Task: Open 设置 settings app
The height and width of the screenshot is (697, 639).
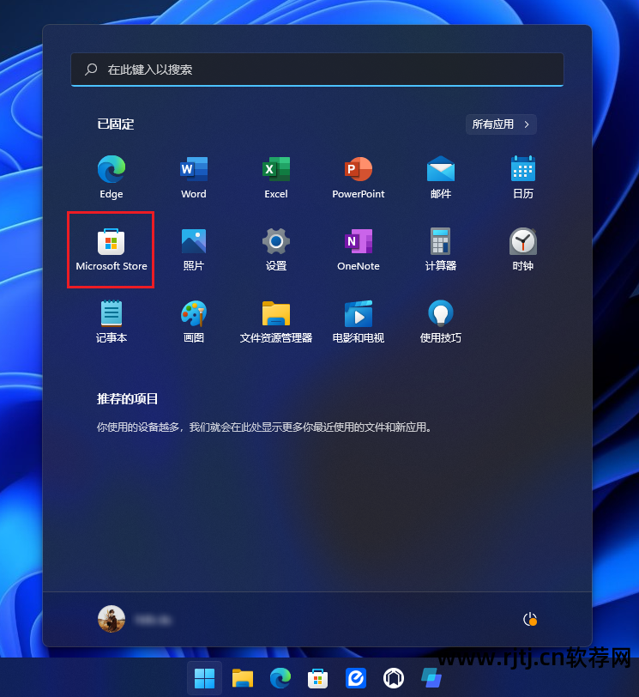Action: [x=276, y=249]
